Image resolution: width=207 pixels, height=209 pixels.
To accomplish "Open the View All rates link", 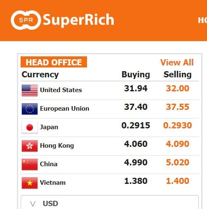I will click(177, 63).
